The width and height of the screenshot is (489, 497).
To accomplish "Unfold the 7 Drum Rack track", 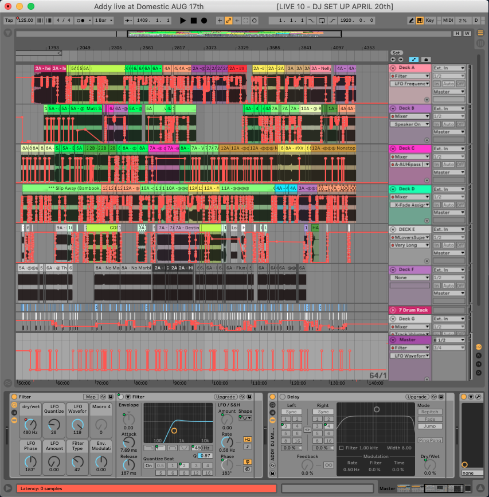I will (x=393, y=310).
